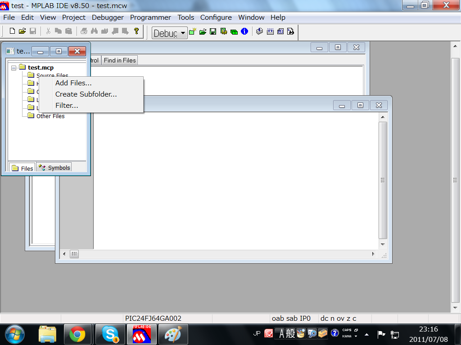Click the 'dc n ov z c' status bar entry
The width and height of the screenshot is (461, 345).
[x=339, y=318]
